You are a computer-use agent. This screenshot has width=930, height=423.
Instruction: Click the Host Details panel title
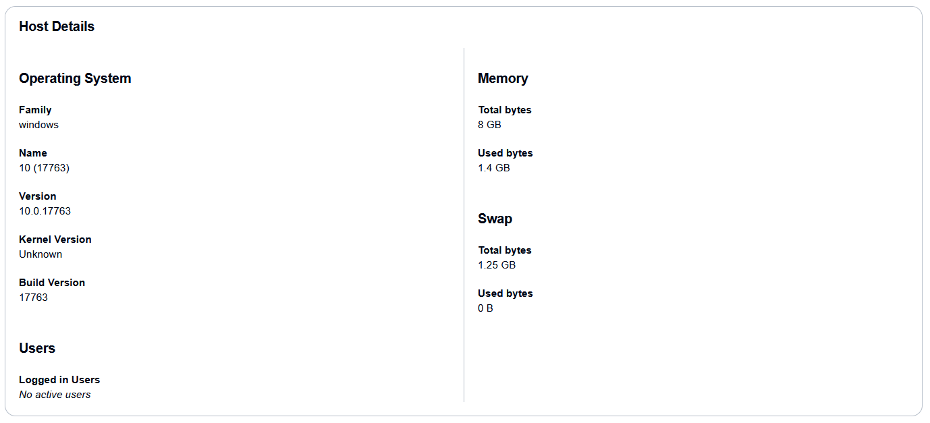tap(57, 27)
